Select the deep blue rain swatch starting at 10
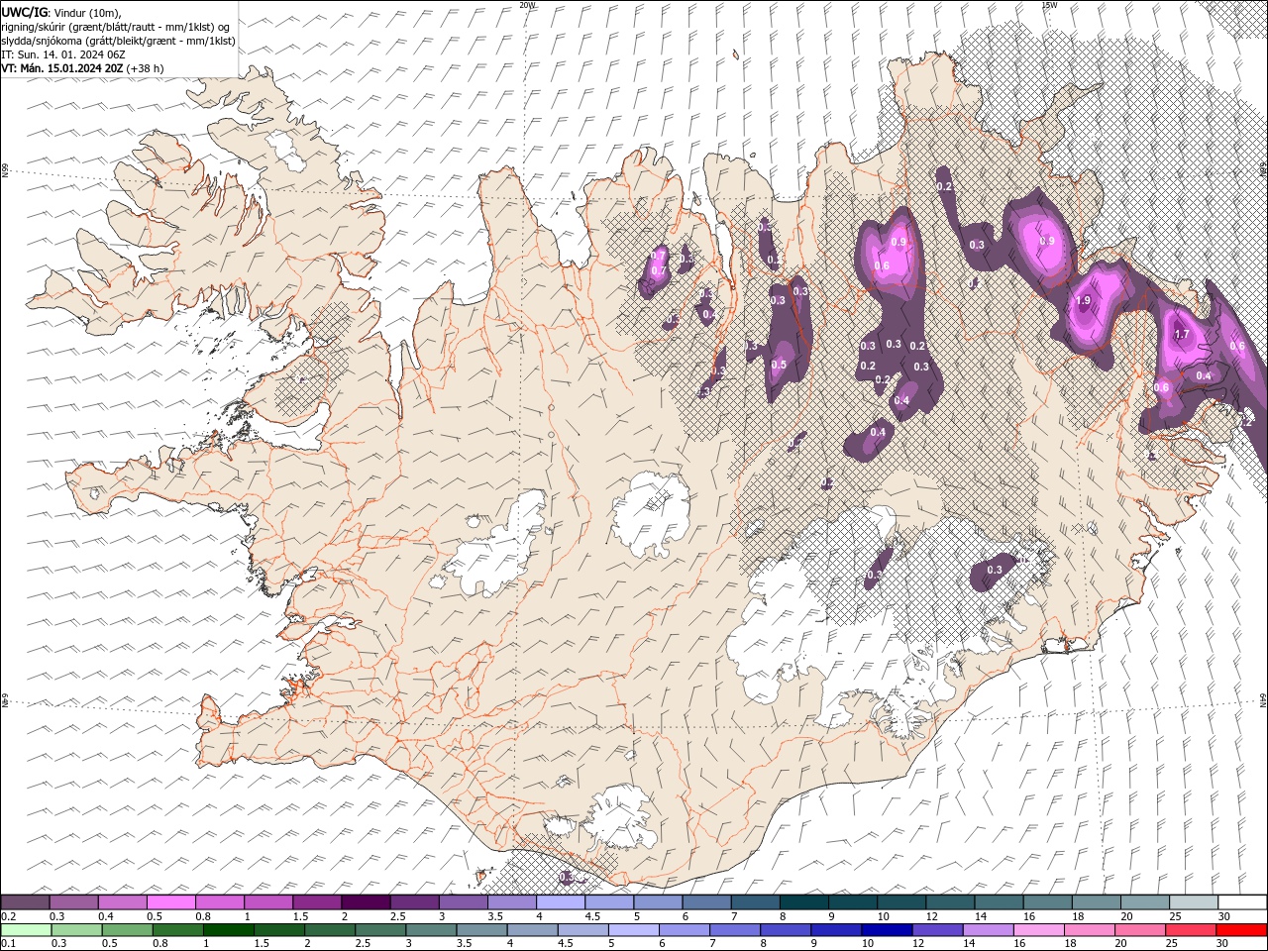The width and height of the screenshot is (1268, 951). 885,930
